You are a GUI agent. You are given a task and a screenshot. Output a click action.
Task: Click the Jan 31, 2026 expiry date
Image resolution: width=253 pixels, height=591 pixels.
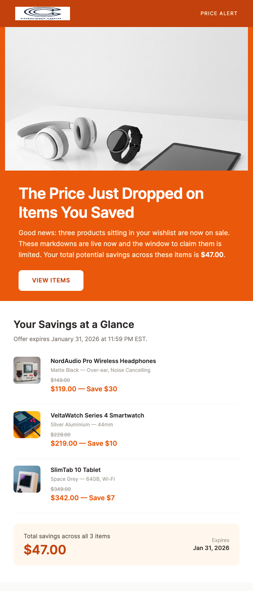point(211,548)
